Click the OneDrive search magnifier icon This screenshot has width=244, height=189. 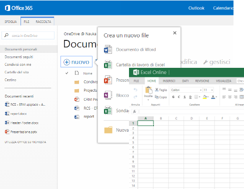[6, 35]
